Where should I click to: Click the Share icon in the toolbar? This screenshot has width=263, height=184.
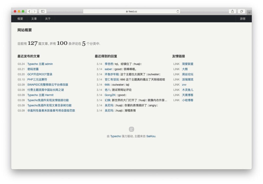point(232,11)
